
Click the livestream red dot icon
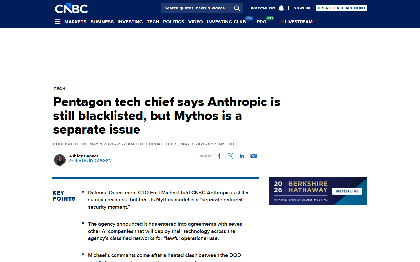(282, 22)
